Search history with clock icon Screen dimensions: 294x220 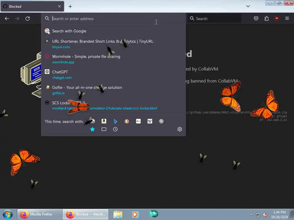115,129
